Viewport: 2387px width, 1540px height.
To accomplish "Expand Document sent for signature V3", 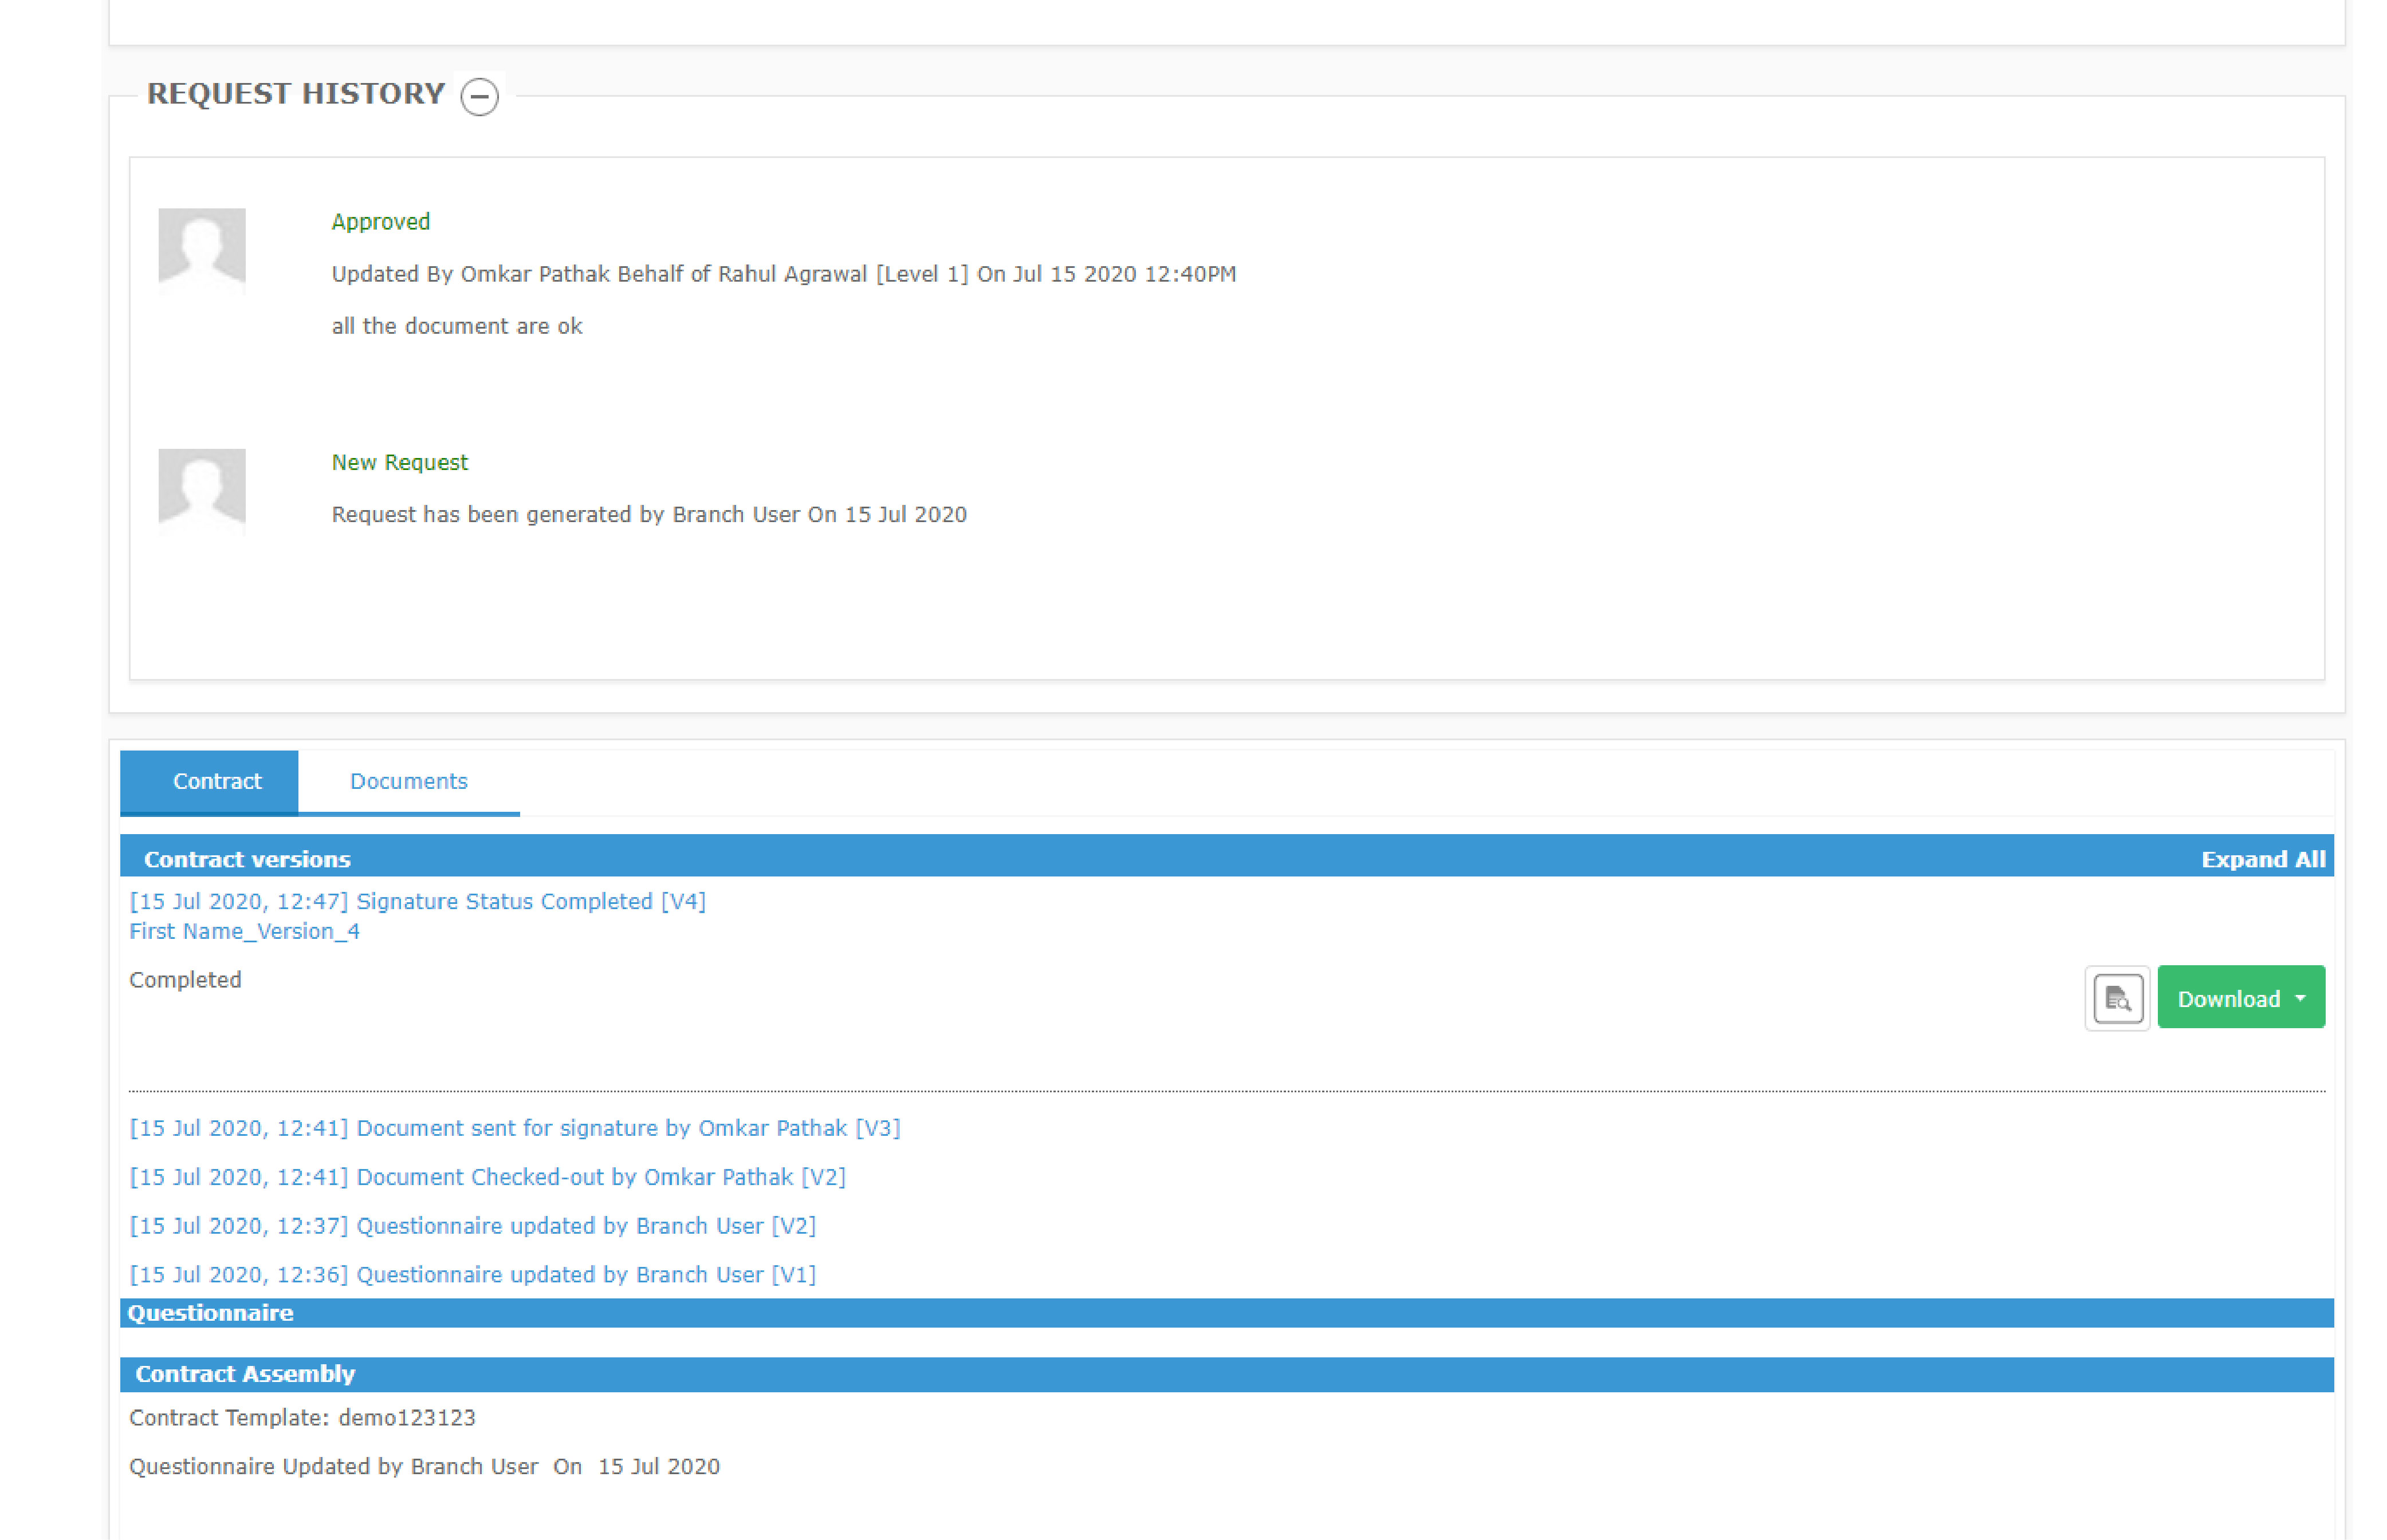I will (514, 1128).
